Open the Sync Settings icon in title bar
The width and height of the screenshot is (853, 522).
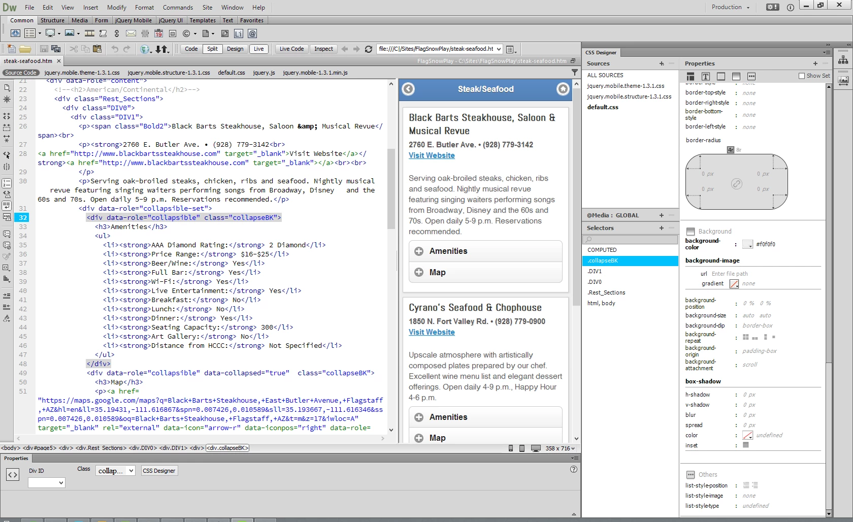click(x=772, y=7)
